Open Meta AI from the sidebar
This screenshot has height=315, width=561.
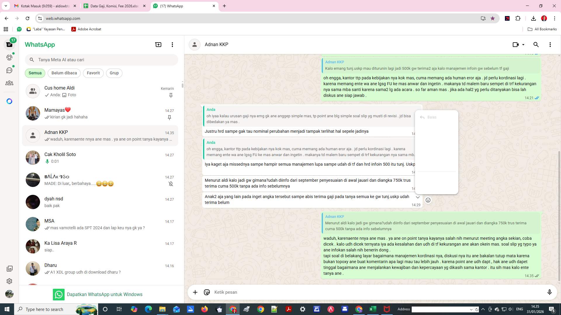tap(10, 101)
